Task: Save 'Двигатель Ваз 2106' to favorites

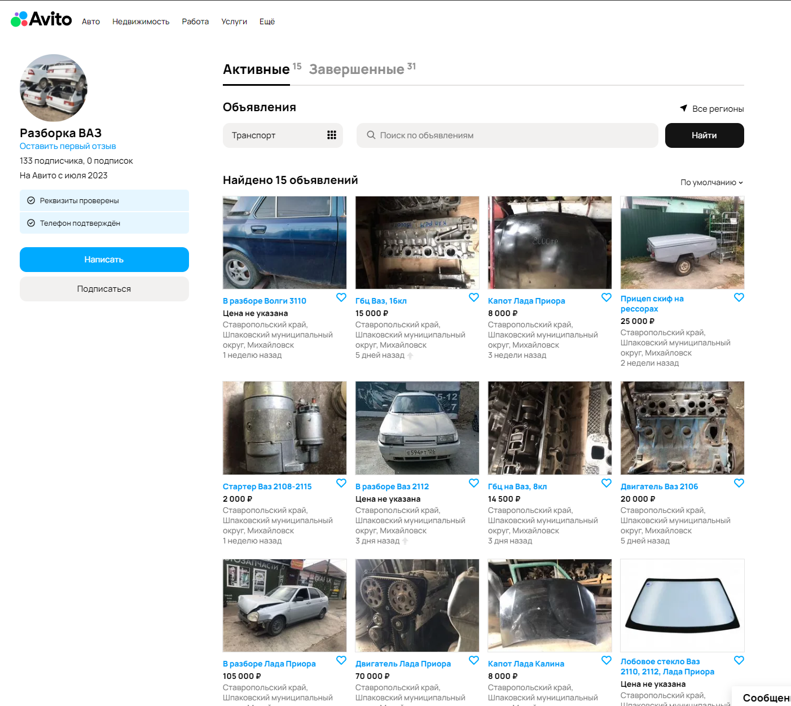Action: [739, 483]
